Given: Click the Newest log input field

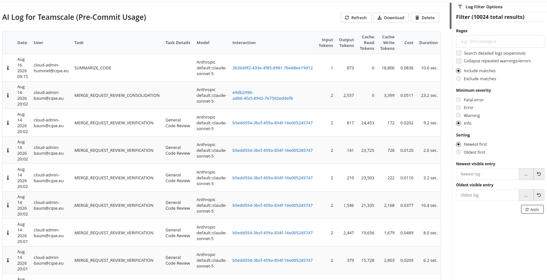Looking at the screenshot, I should tap(487, 174).
